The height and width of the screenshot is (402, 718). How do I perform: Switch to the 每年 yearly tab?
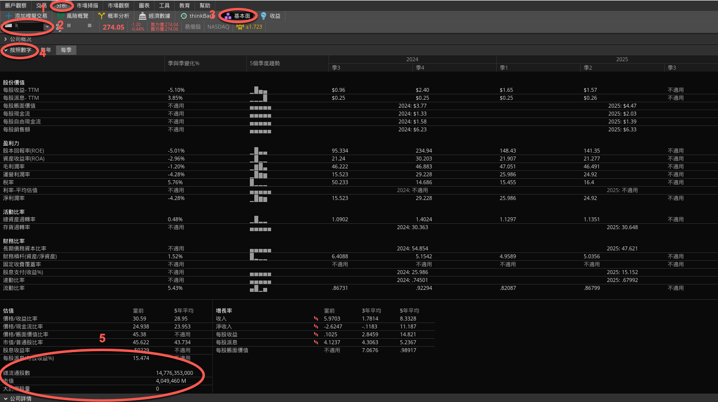(46, 50)
